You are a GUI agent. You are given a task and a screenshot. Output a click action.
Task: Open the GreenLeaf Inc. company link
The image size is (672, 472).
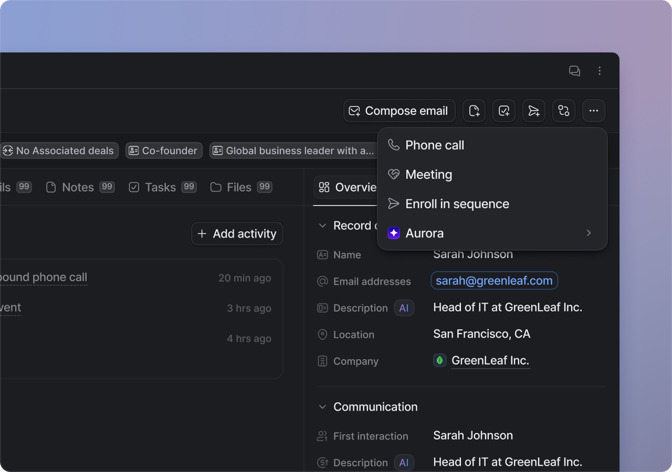pyautogui.click(x=490, y=360)
